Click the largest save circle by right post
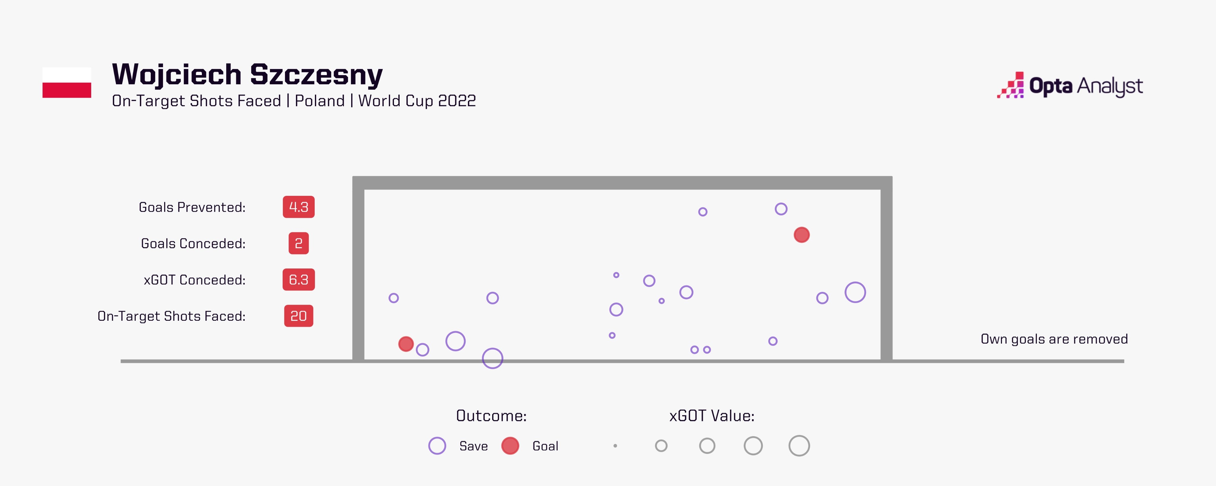 coord(855,292)
